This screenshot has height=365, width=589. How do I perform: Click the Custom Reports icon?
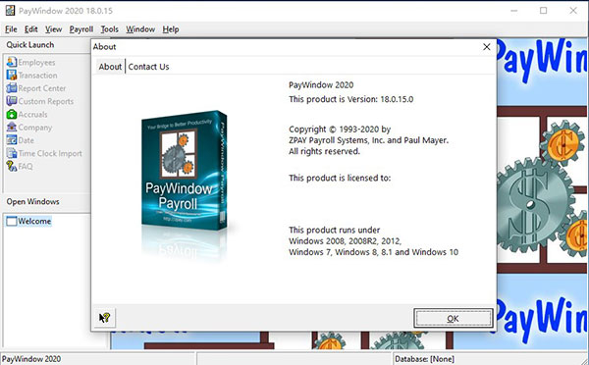point(11,101)
